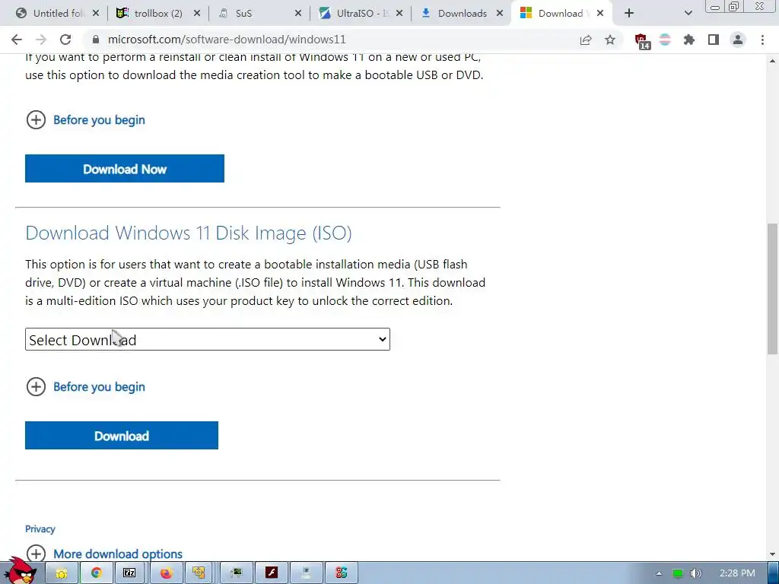Open the Extensions puzzle piece menu

[689, 40]
